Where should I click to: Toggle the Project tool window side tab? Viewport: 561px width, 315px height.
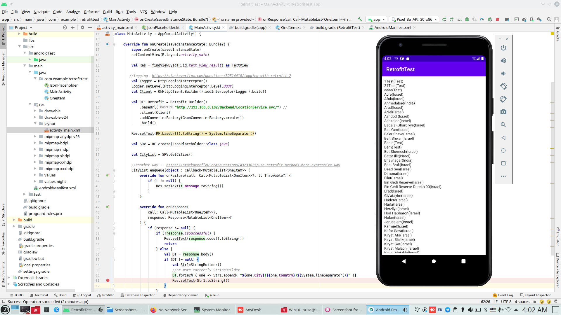point(3,35)
